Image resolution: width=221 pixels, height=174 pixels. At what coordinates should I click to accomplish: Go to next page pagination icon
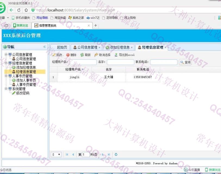point(103,154)
